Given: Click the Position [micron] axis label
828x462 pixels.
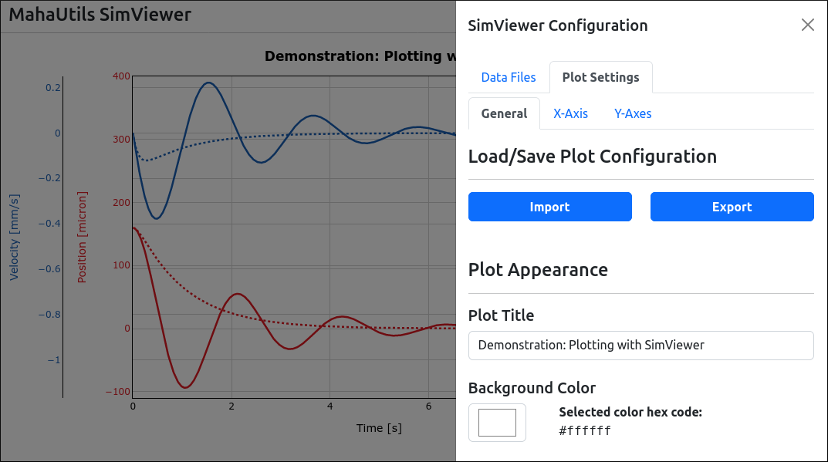Looking at the screenshot, I should tap(82, 237).
